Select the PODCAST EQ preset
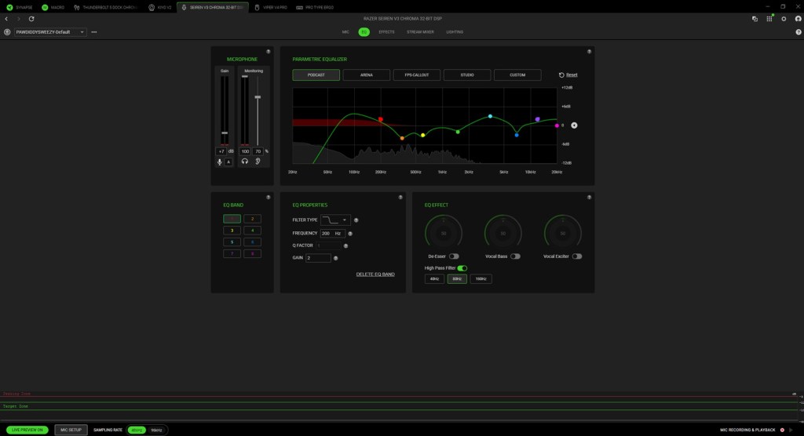The height and width of the screenshot is (436, 804). tap(316, 74)
